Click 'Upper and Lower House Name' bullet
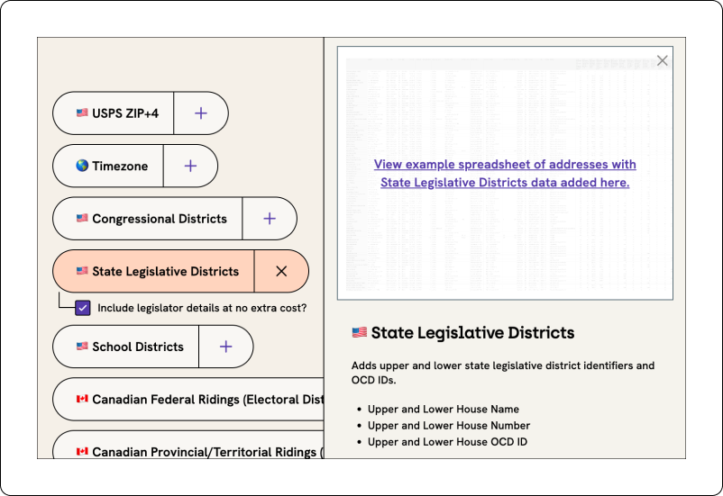This screenshot has height=496, width=723. tap(444, 409)
